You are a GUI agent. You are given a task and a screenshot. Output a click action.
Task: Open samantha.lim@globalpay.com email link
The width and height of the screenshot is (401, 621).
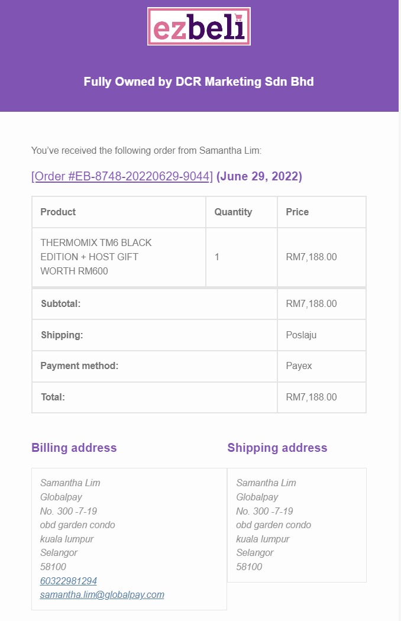102,594
